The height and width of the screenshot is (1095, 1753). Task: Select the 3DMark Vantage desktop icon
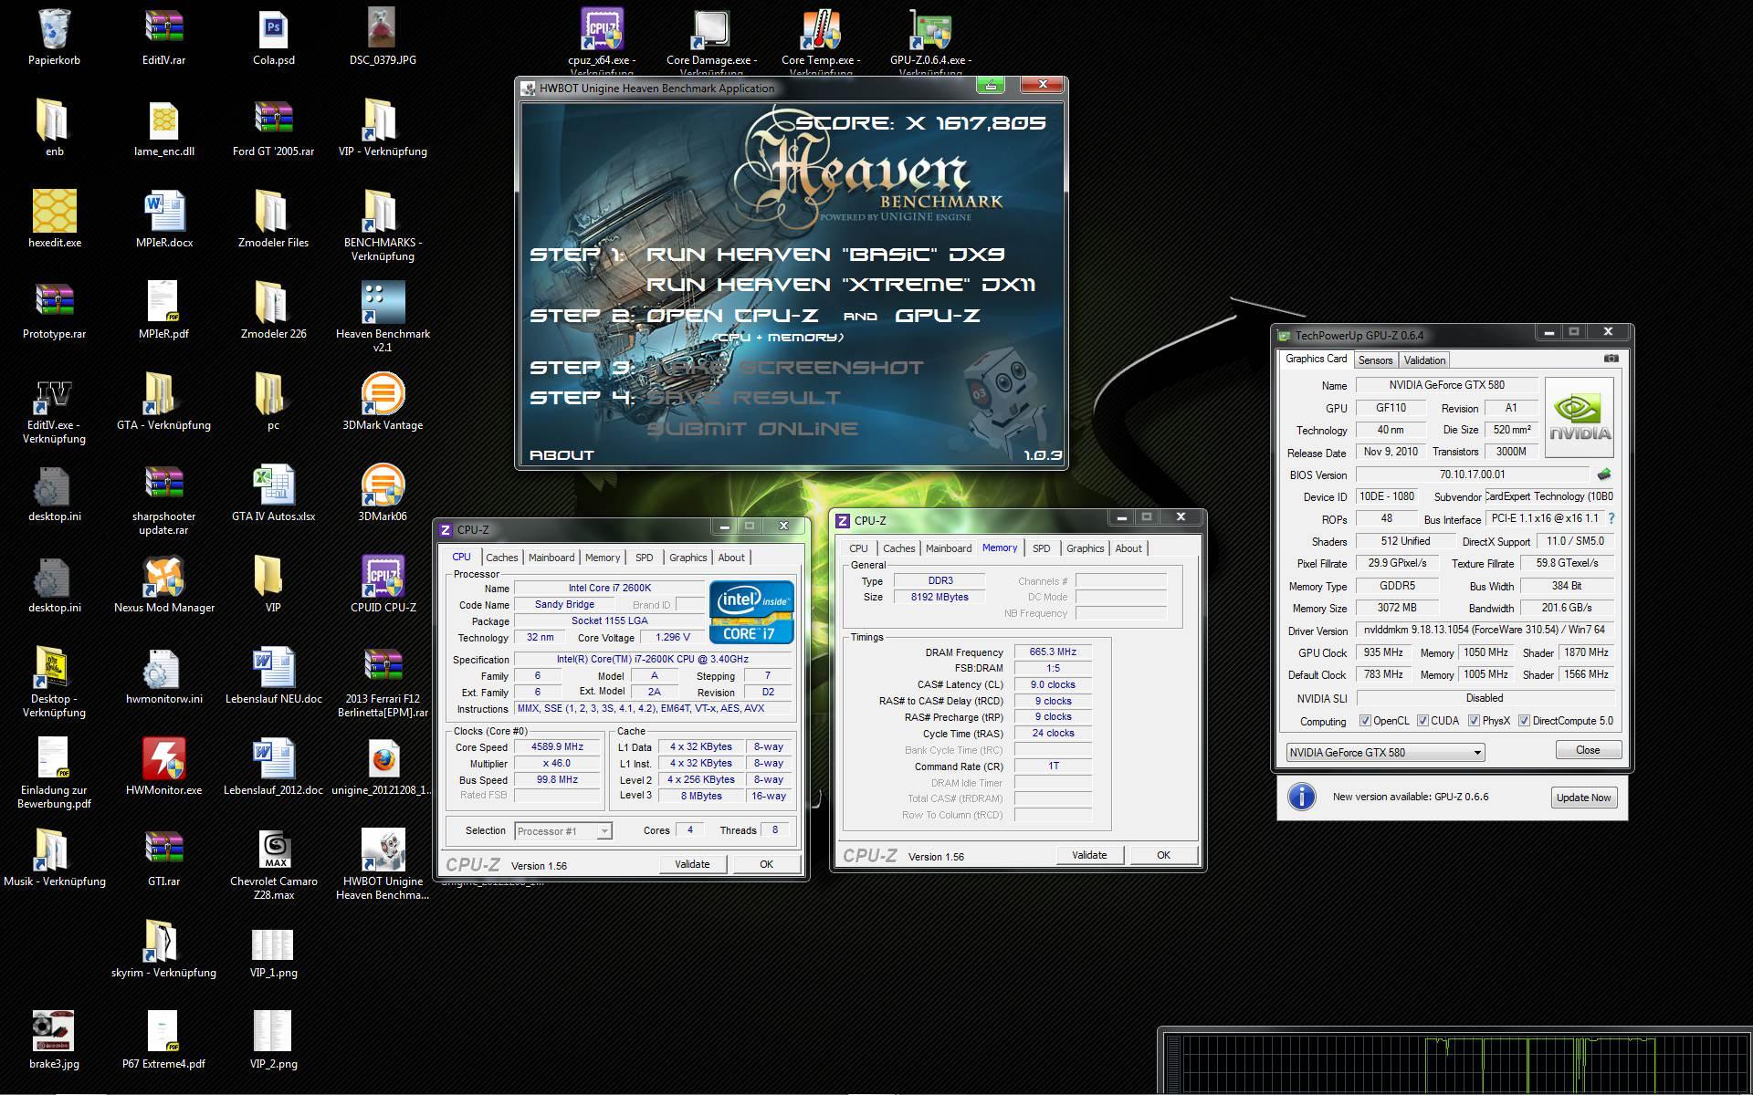coord(383,394)
